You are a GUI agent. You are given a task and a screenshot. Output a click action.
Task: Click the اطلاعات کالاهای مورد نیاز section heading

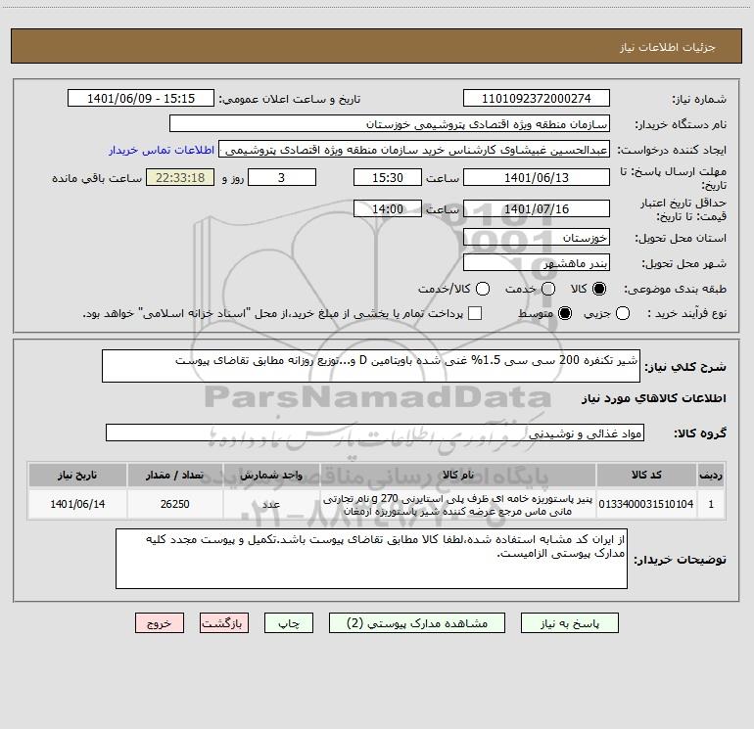[654, 398]
